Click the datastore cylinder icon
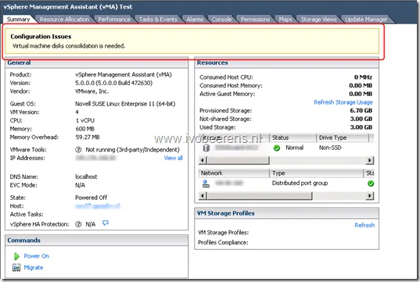Viewport: 420px width, 282px height. (x=206, y=148)
